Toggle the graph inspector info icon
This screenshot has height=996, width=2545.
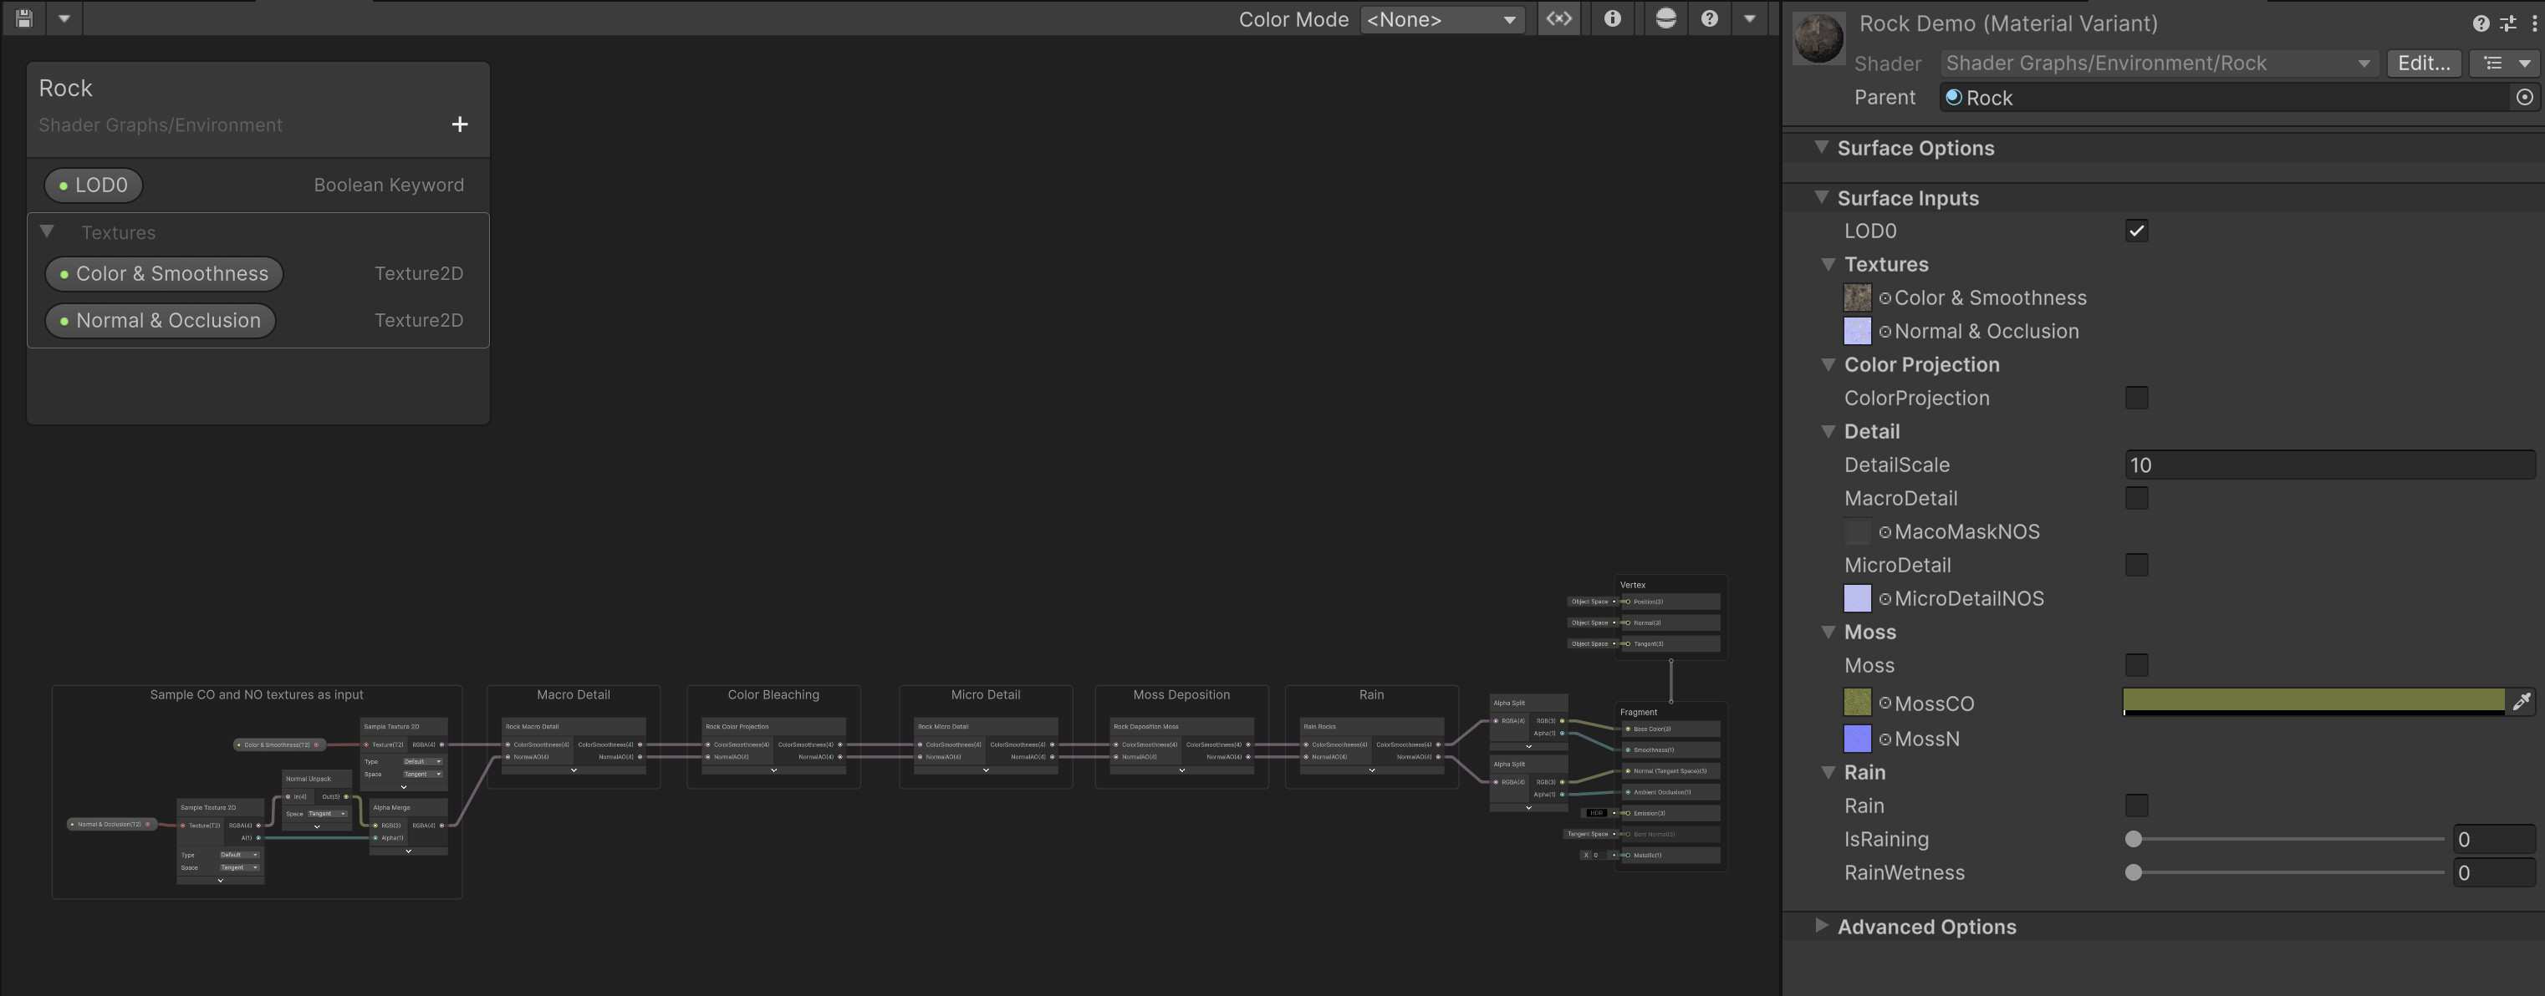click(1614, 18)
